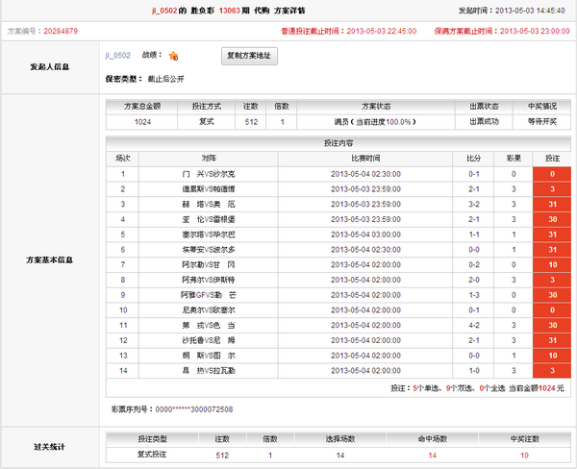Click the 塞尔塔VS毕尔巴 match name
Screen dimensions: 577x469
(x=209, y=234)
